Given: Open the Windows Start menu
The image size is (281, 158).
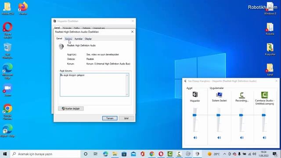Looking at the screenshot, I should (x=5, y=154).
